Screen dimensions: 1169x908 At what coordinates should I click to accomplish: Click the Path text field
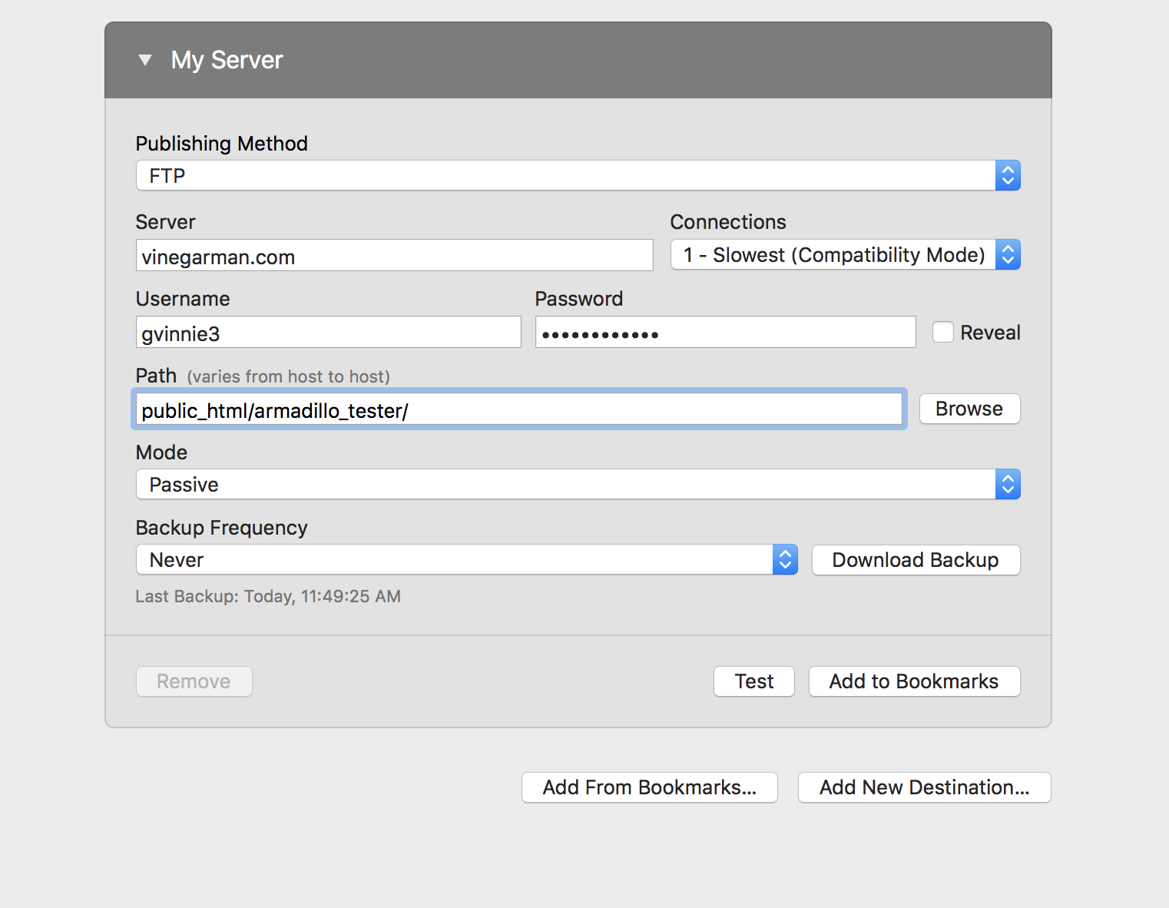[x=519, y=409]
